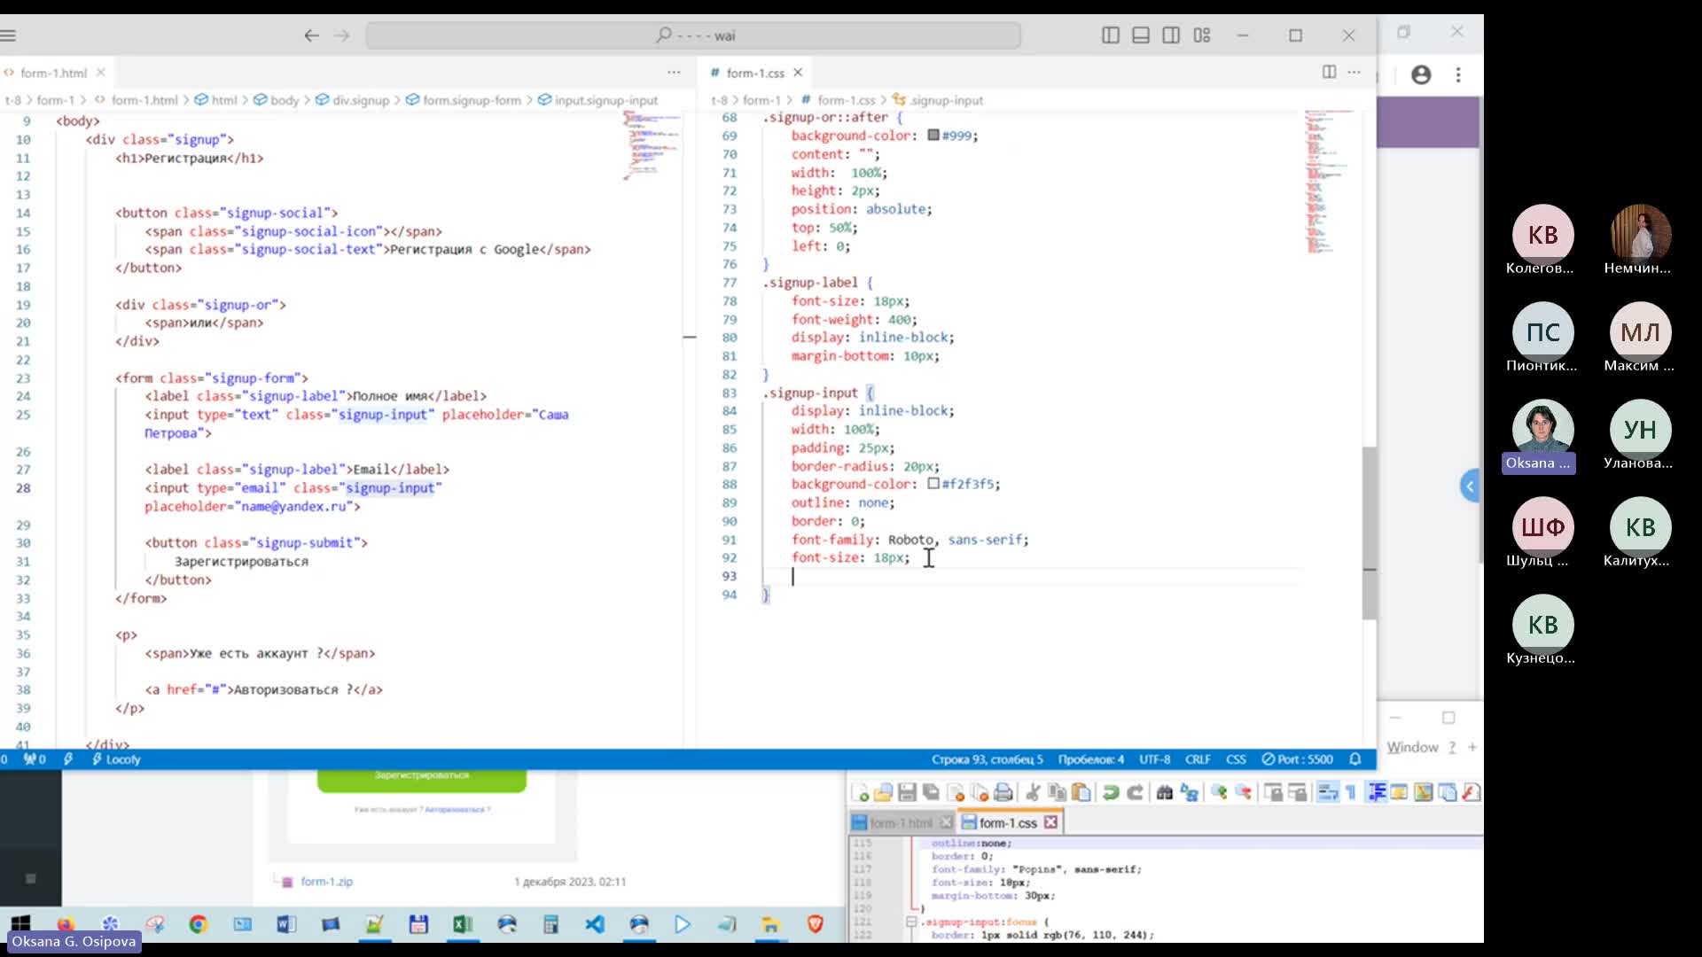Image resolution: width=1702 pixels, height=957 pixels.
Task: Open the browser three-dot menu
Action: point(1458,75)
